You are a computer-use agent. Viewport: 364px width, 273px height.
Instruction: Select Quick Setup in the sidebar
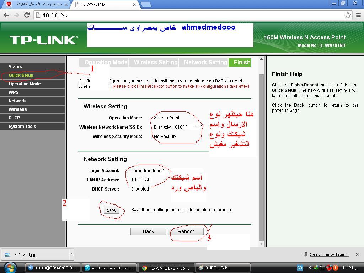click(32, 75)
